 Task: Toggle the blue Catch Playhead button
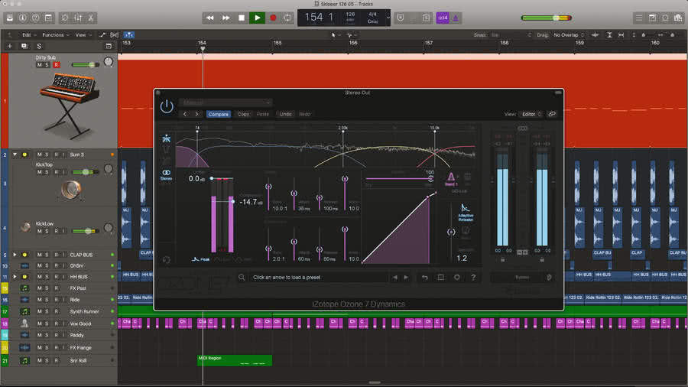[x=128, y=34]
